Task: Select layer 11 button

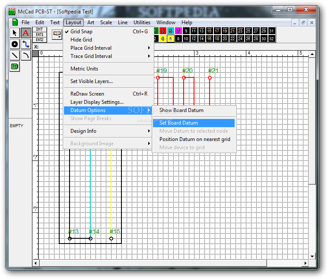Action: (194, 31)
